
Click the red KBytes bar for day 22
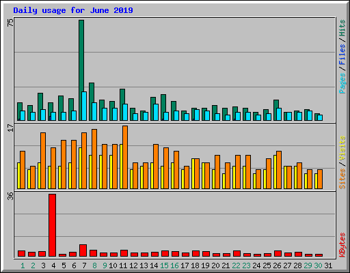tap(237, 254)
